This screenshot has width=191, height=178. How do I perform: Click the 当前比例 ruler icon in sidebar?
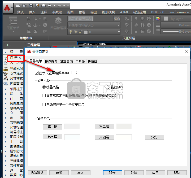6,69
